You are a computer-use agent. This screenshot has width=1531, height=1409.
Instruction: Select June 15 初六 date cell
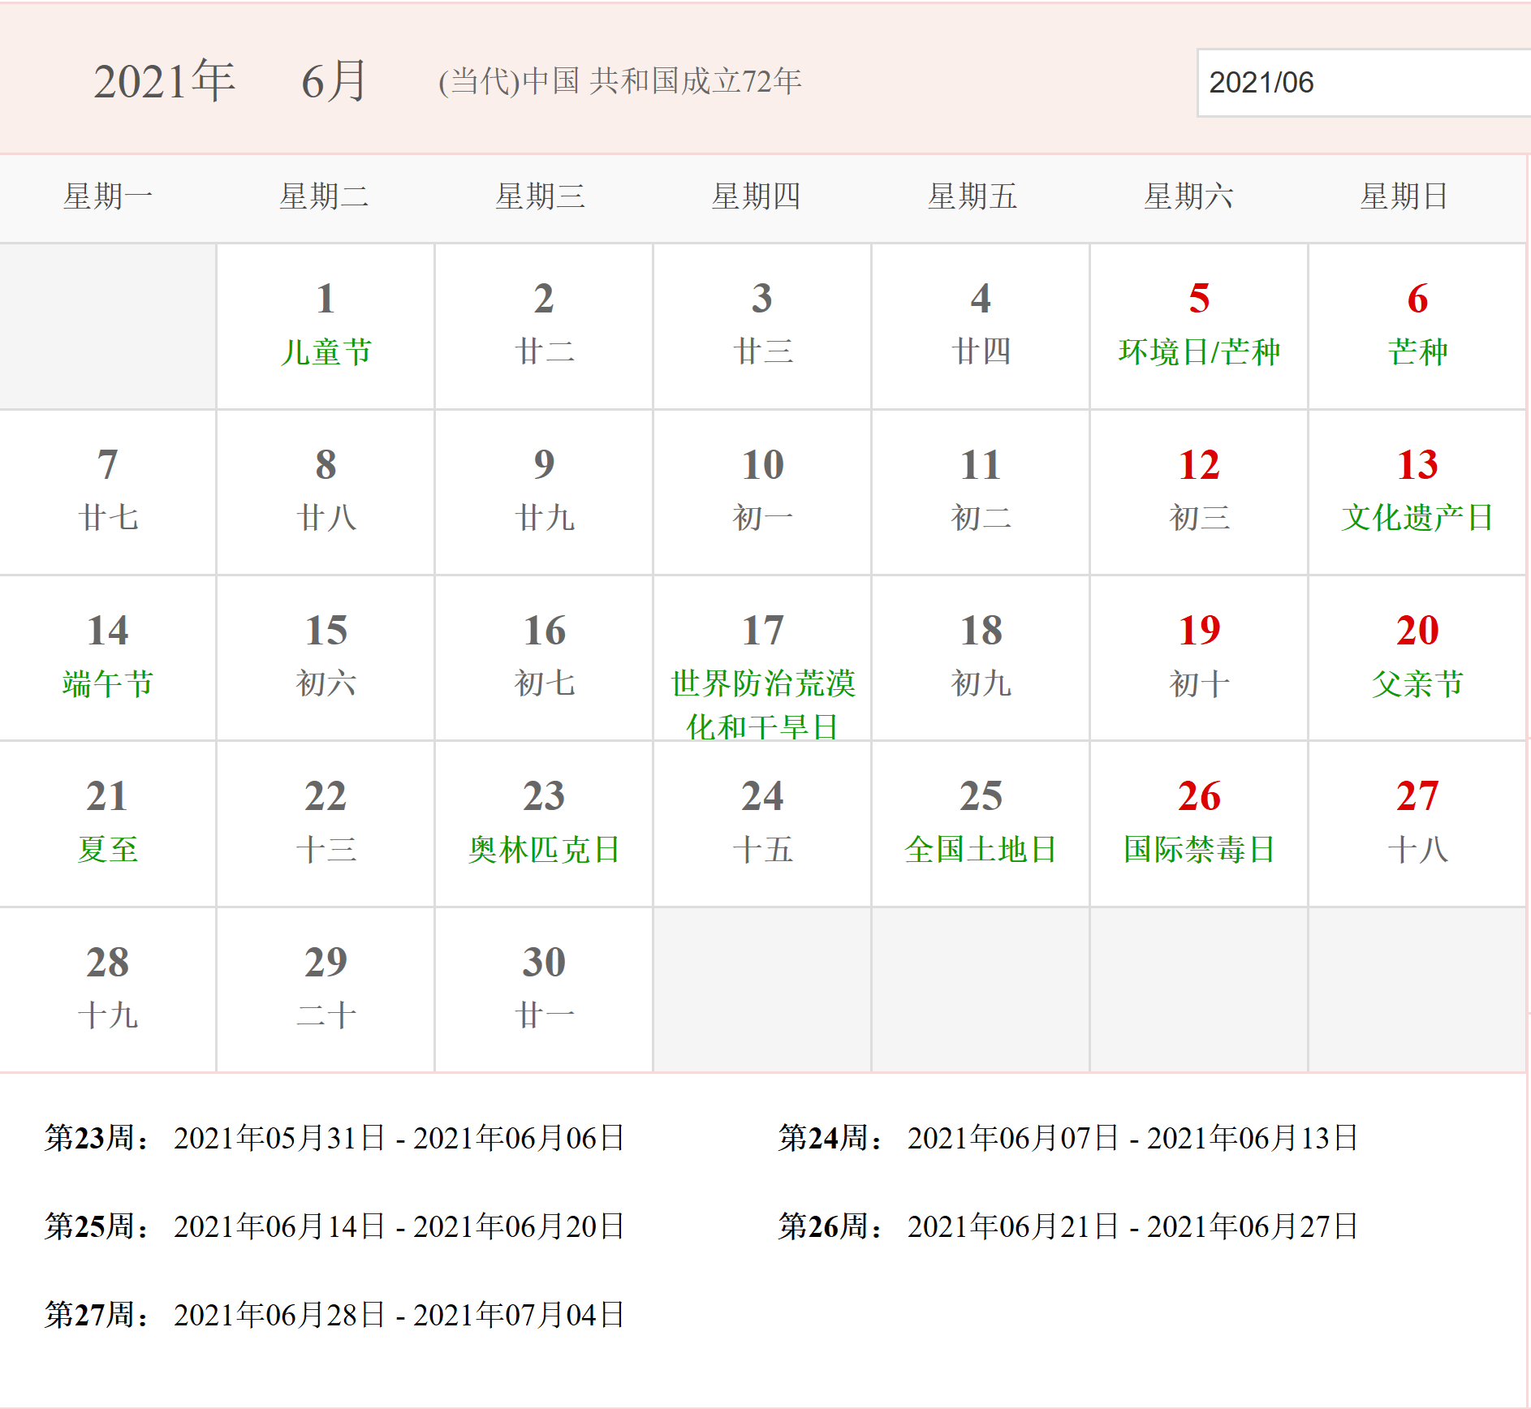tap(326, 658)
